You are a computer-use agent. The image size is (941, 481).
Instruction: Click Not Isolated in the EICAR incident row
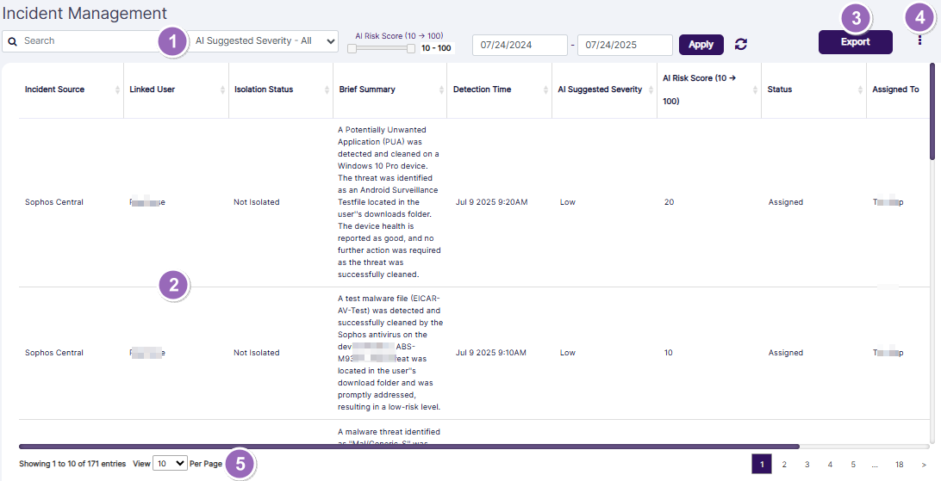click(256, 353)
